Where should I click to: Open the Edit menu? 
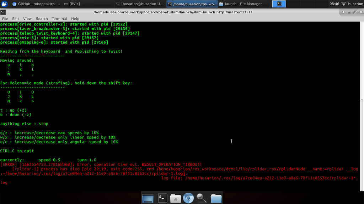[x=16, y=19]
